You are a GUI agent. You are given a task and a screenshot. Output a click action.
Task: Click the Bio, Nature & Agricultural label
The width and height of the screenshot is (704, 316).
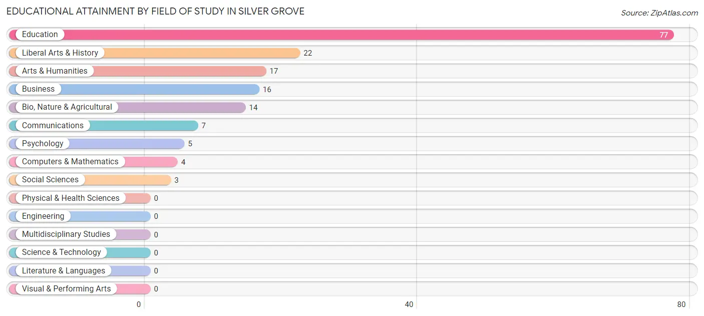67,107
